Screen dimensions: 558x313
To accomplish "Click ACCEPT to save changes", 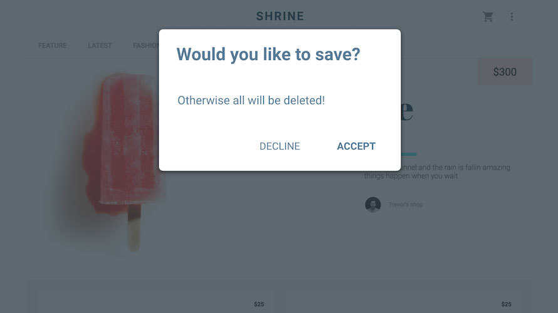I will (356, 146).
